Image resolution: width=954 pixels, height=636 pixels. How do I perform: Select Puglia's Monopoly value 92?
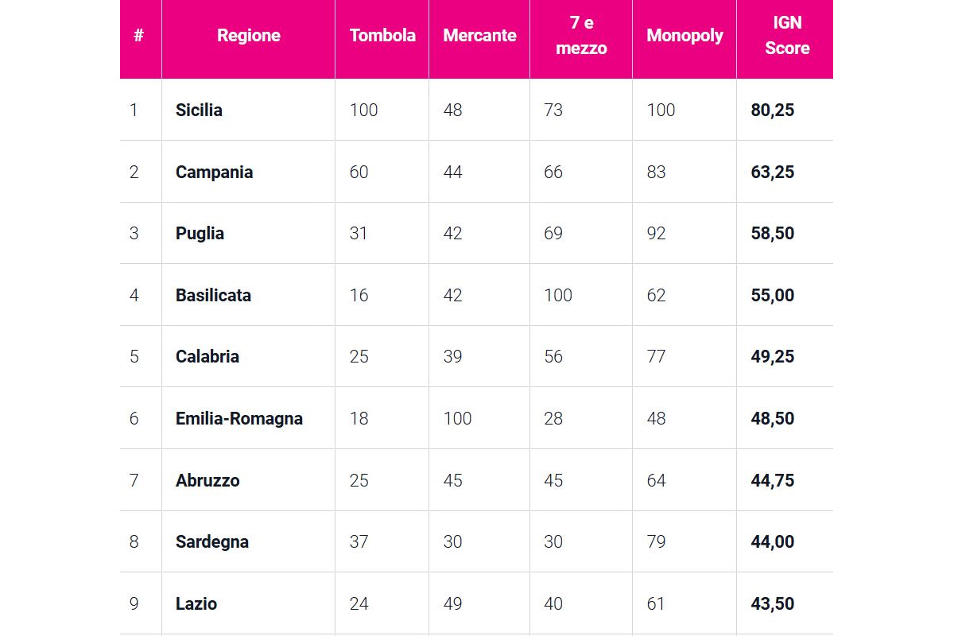click(656, 234)
